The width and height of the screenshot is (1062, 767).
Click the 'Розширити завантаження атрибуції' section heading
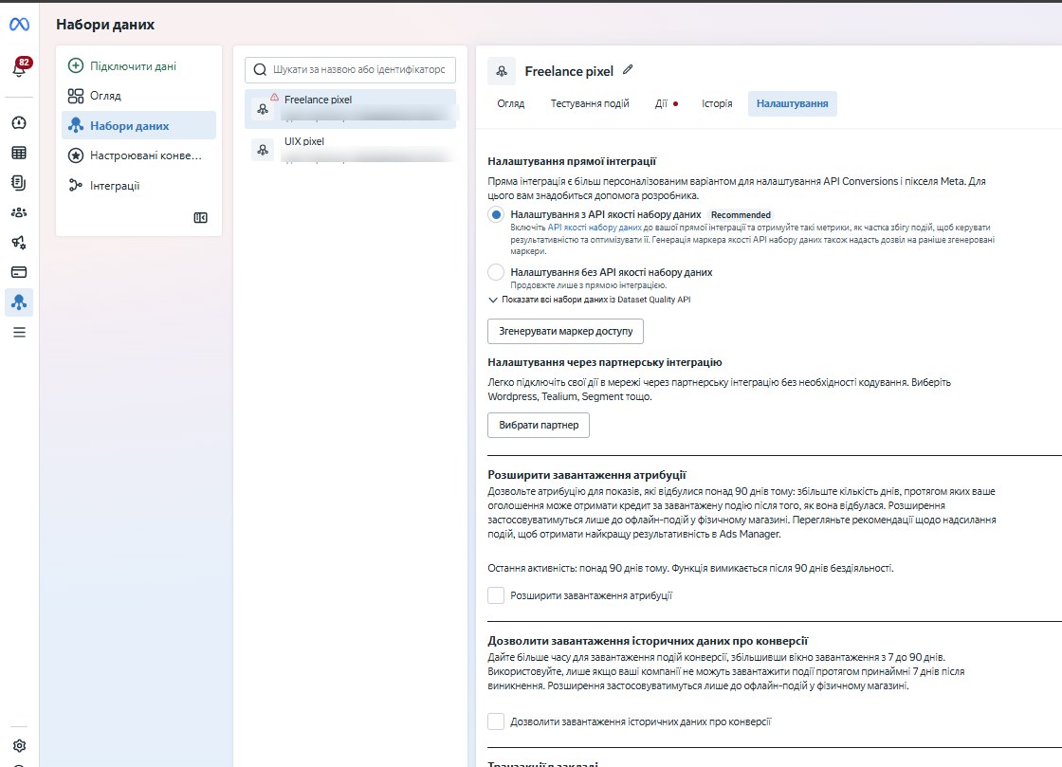[x=587, y=475]
